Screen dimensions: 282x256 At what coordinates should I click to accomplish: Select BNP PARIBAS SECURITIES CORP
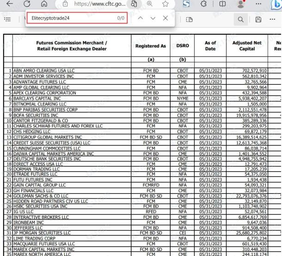point(45,110)
